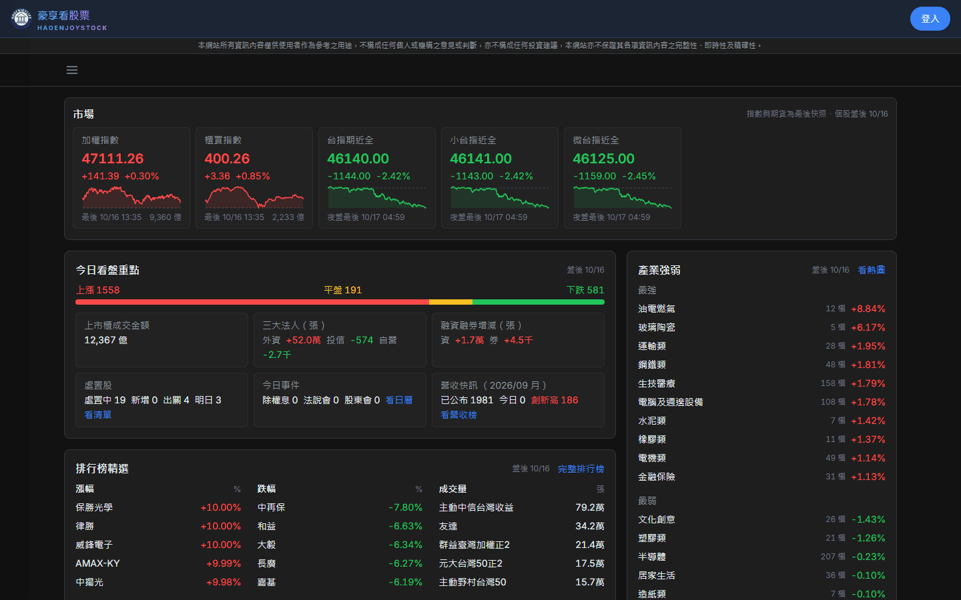
Task: Open 威鋒電子 in the gainers list
Action: pos(158,545)
